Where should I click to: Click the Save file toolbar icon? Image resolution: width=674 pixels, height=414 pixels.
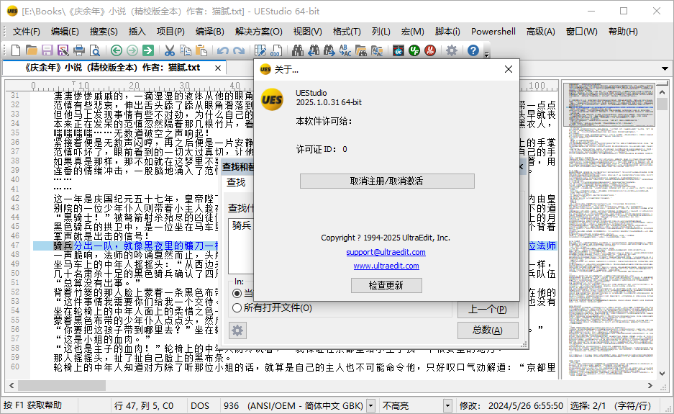(x=47, y=50)
